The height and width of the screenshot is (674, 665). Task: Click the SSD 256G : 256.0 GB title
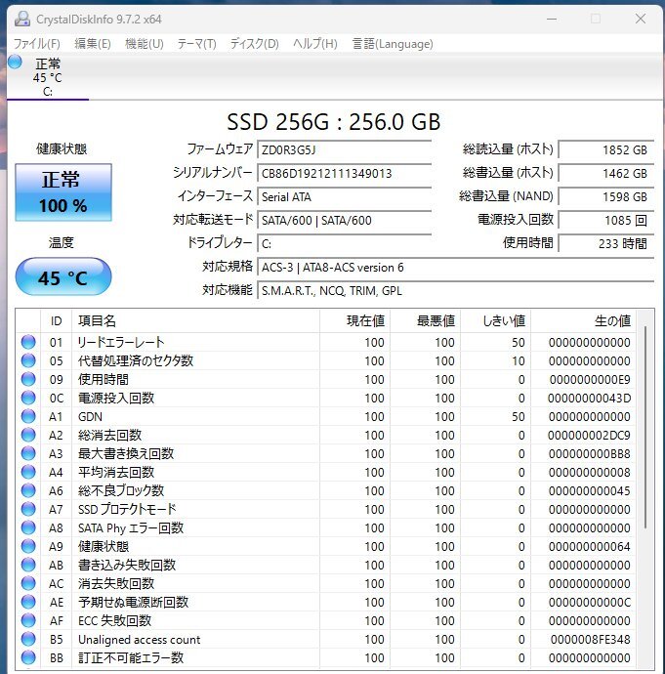334,122
